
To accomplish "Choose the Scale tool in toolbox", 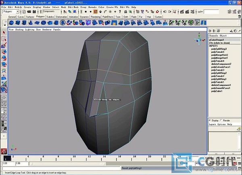I will point(4,65).
